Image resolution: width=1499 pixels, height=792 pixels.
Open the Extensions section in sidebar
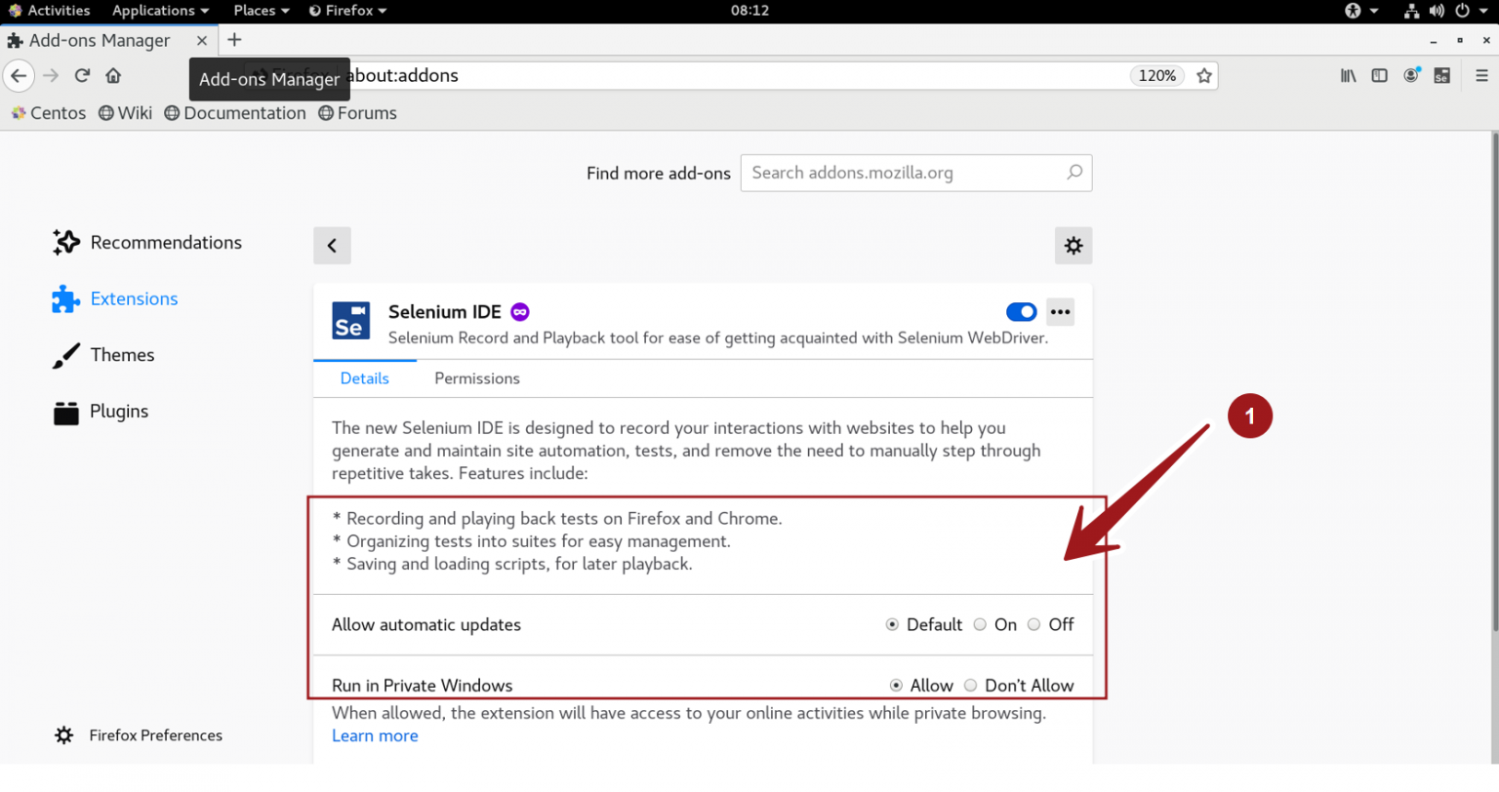click(x=134, y=298)
